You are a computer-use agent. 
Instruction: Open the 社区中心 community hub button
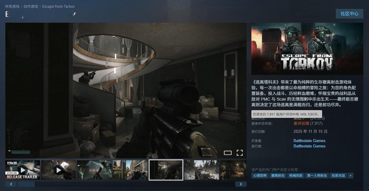(x=350, y=14)
